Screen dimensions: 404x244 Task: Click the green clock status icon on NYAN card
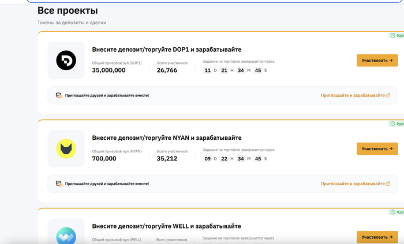(x=393, y=124)
